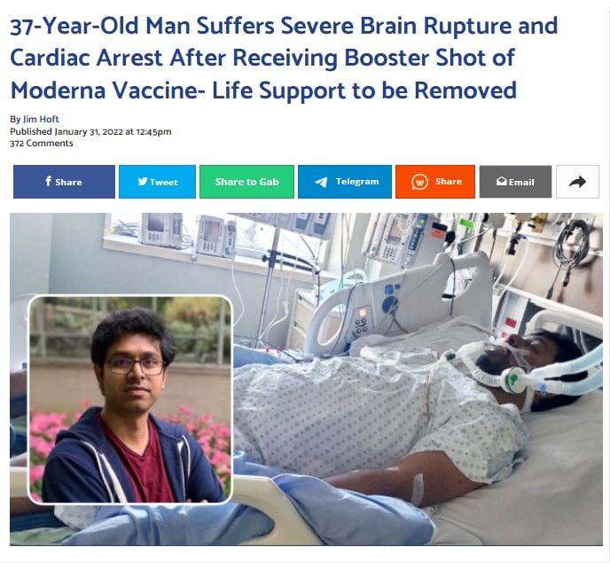Share article via Share to Gab button

click(x=246, y=182)
